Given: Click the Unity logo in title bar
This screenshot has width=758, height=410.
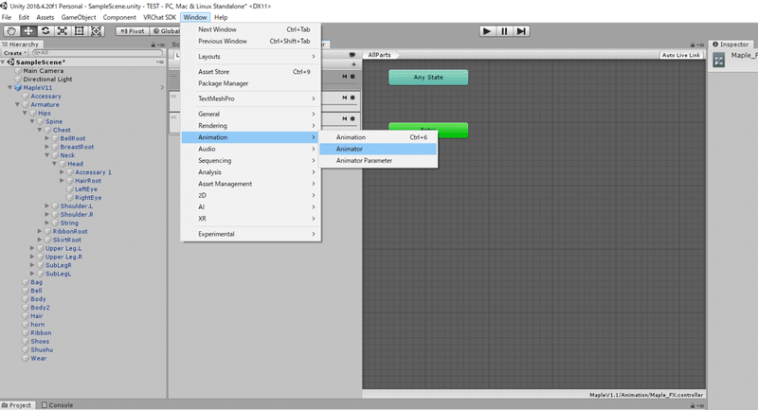Looking at the screenshot, I should [4, 6].
